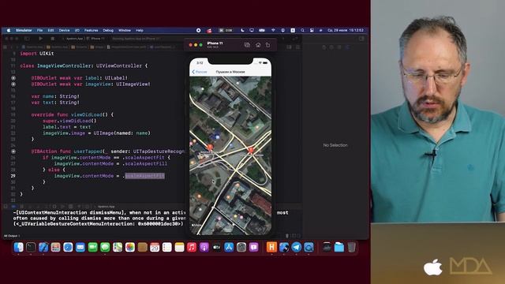Open Maps from the Dock
This screenshot has width=505, height=284.
[x=118, y=247]
